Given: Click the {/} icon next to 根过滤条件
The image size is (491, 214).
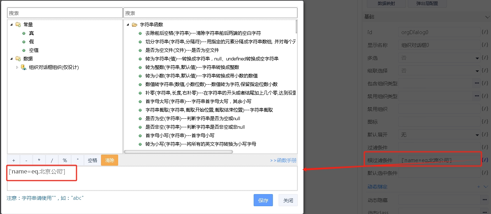Looking at the screenshot, I should coord(485,160).
